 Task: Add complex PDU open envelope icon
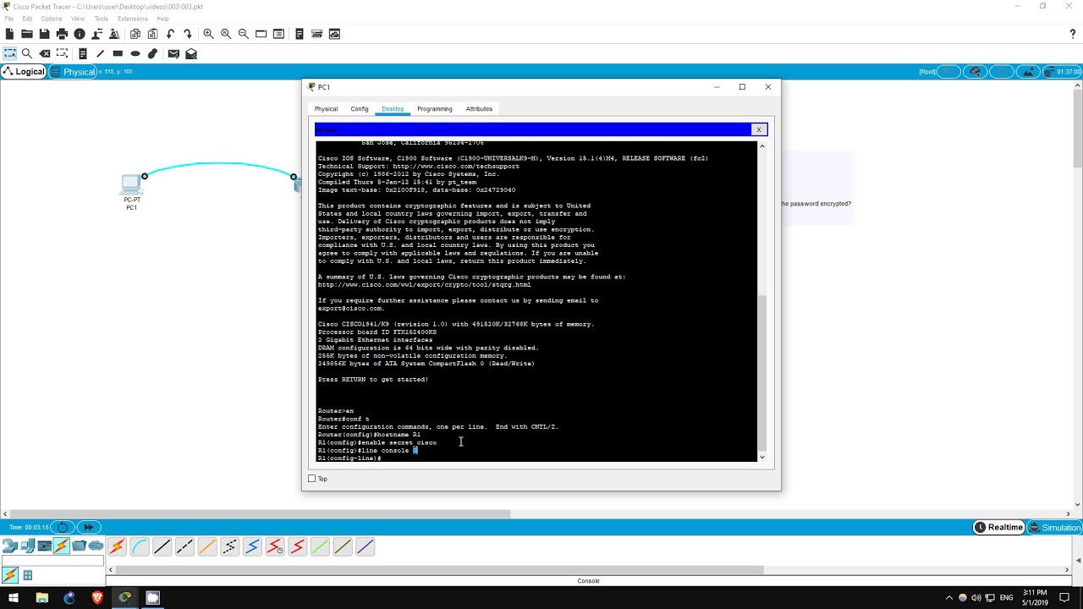click(x=191, y=53)
